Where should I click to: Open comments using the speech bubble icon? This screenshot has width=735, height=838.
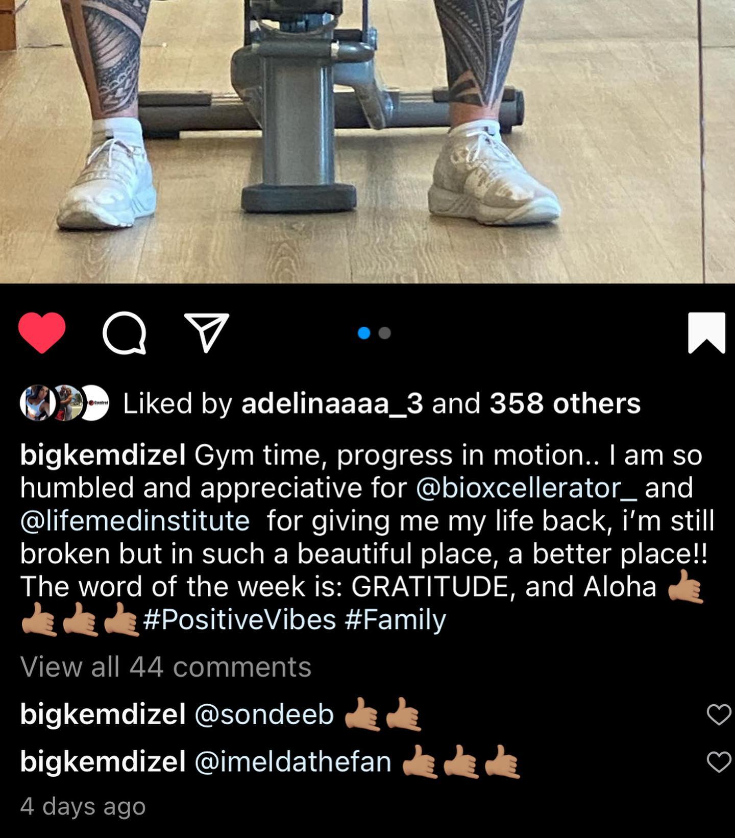coord(125,333)
